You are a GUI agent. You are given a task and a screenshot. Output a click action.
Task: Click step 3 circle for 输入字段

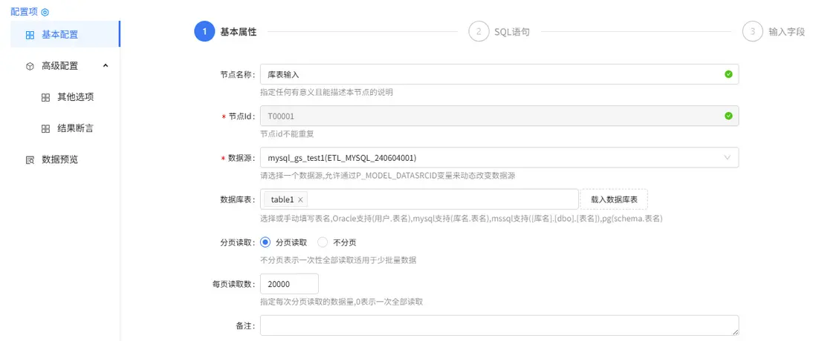753,31
